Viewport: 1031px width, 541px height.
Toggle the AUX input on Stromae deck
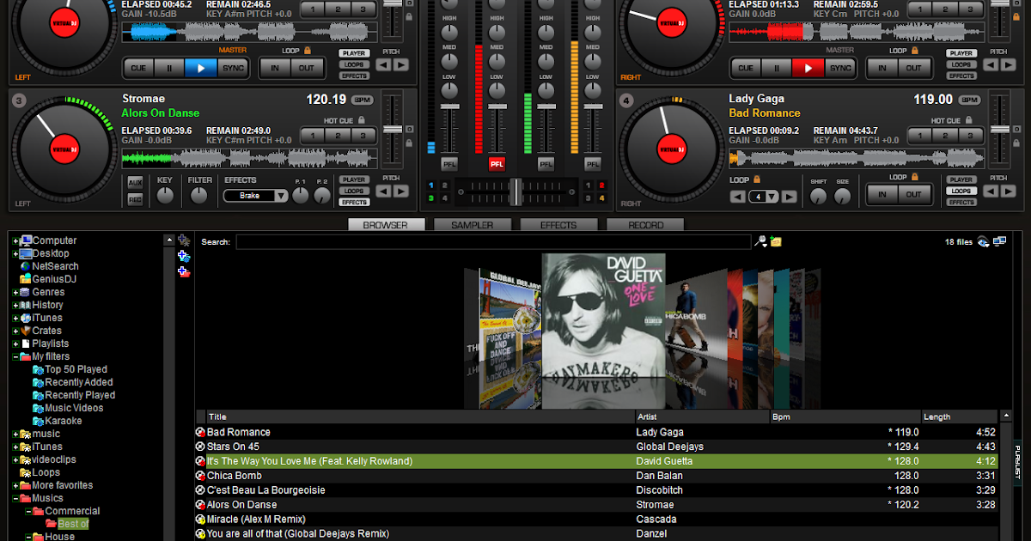135,183
